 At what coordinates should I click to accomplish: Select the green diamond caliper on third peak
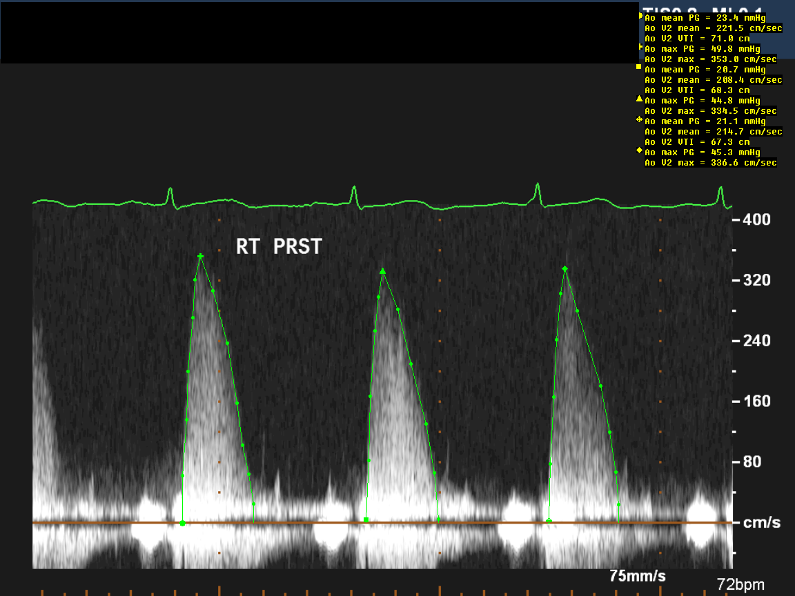click(x=565, y=269)
